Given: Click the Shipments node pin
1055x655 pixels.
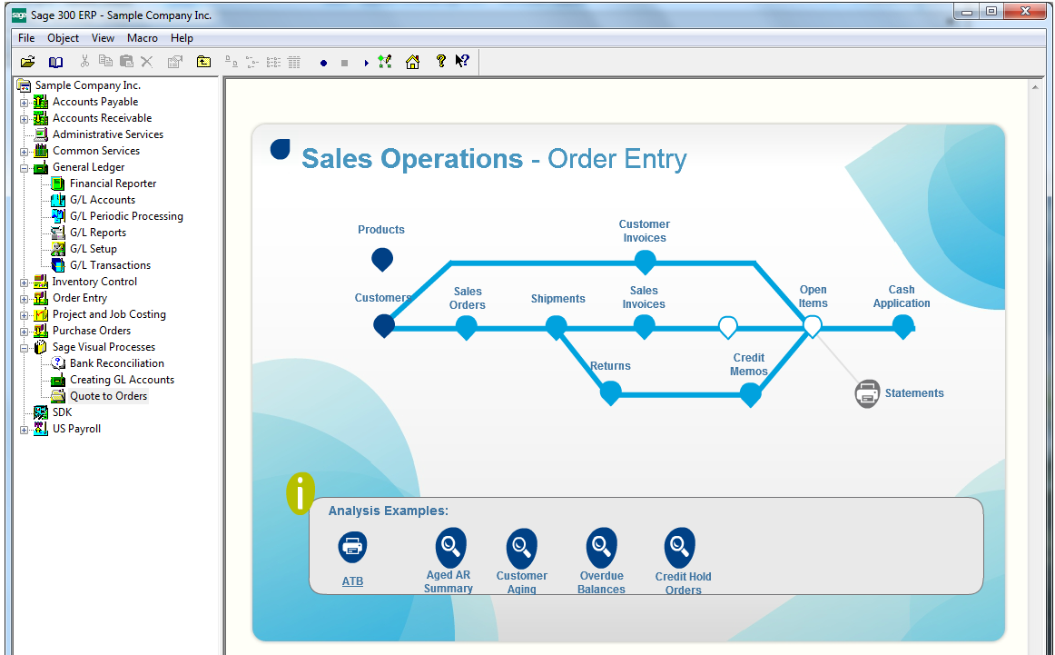Looking at the screenshot, I should click(556, 327).
